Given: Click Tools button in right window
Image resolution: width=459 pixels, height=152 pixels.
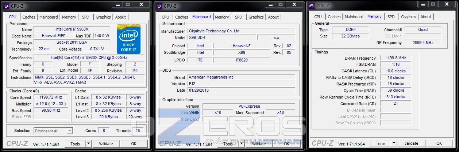Looking at the screenshot, I should coord(381,144).
